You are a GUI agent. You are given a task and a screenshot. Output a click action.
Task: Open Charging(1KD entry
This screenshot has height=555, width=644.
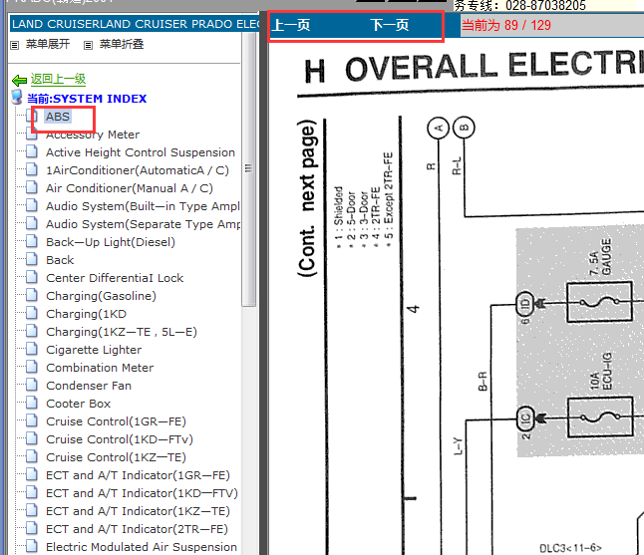(x=87, y=314)
